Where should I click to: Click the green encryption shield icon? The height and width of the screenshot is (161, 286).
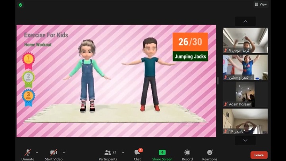[x=21, y=5]
